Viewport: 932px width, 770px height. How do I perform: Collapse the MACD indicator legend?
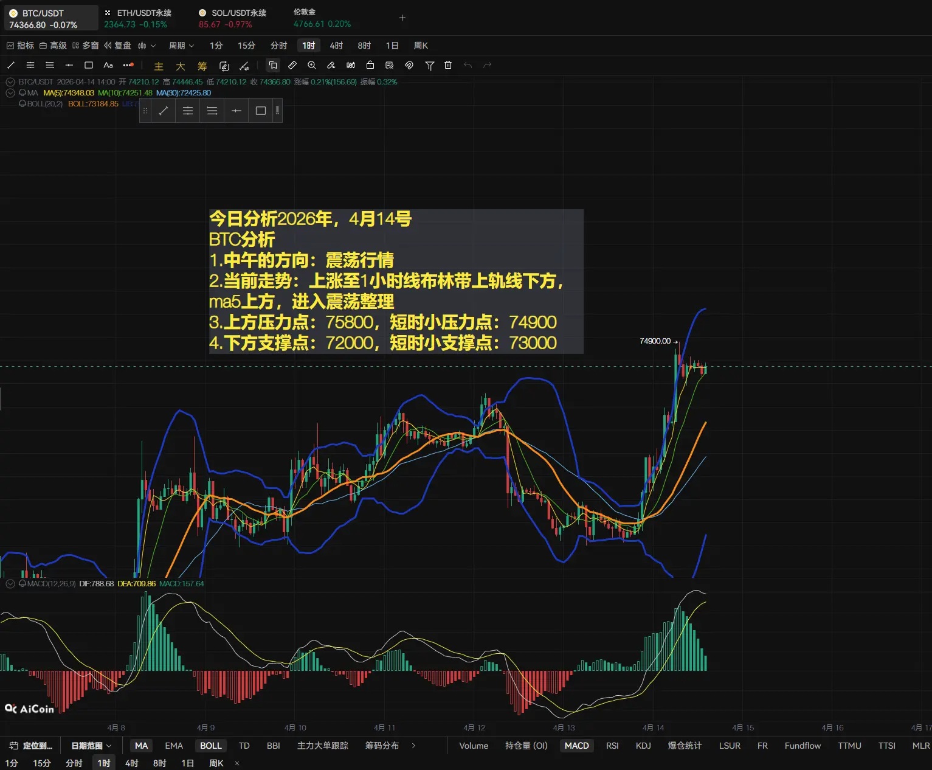click(10, 584)
